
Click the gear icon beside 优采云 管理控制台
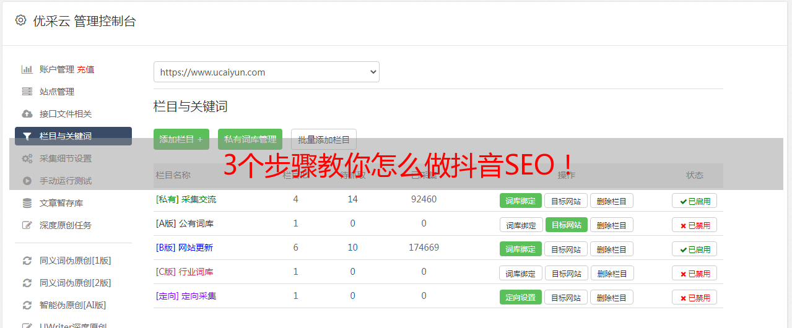[x=21, y=20]
